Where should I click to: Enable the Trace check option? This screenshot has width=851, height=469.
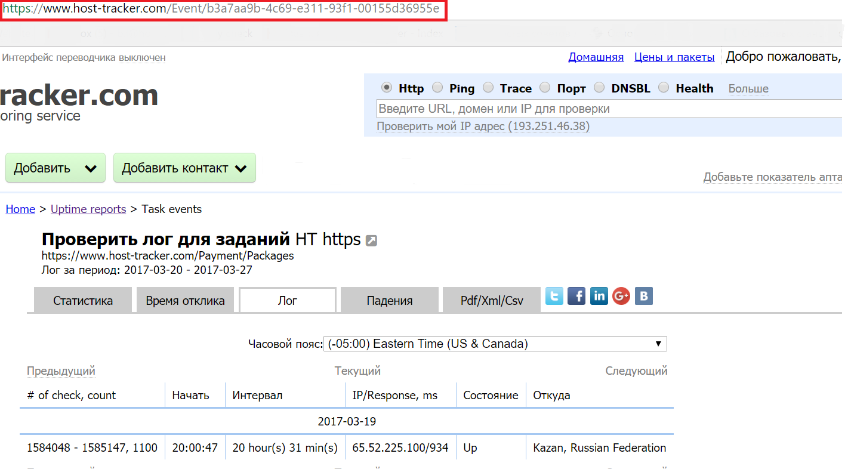tap(488, 87)
